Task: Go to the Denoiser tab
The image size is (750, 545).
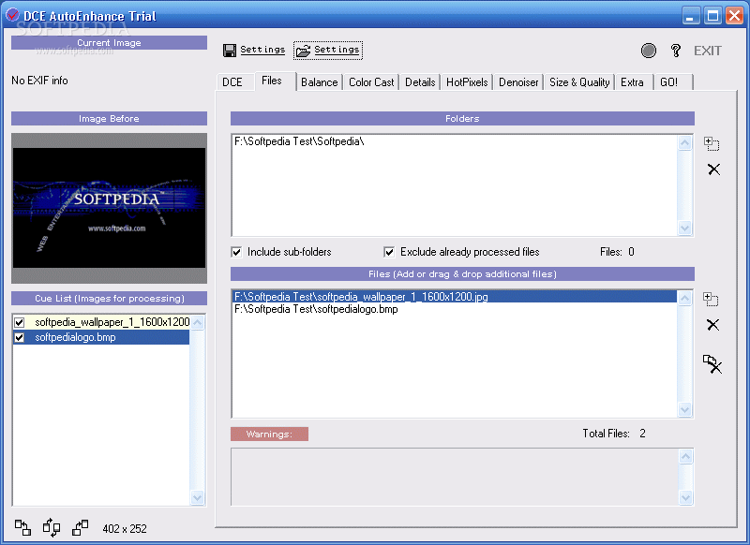Action: click(x=518, y=82)
